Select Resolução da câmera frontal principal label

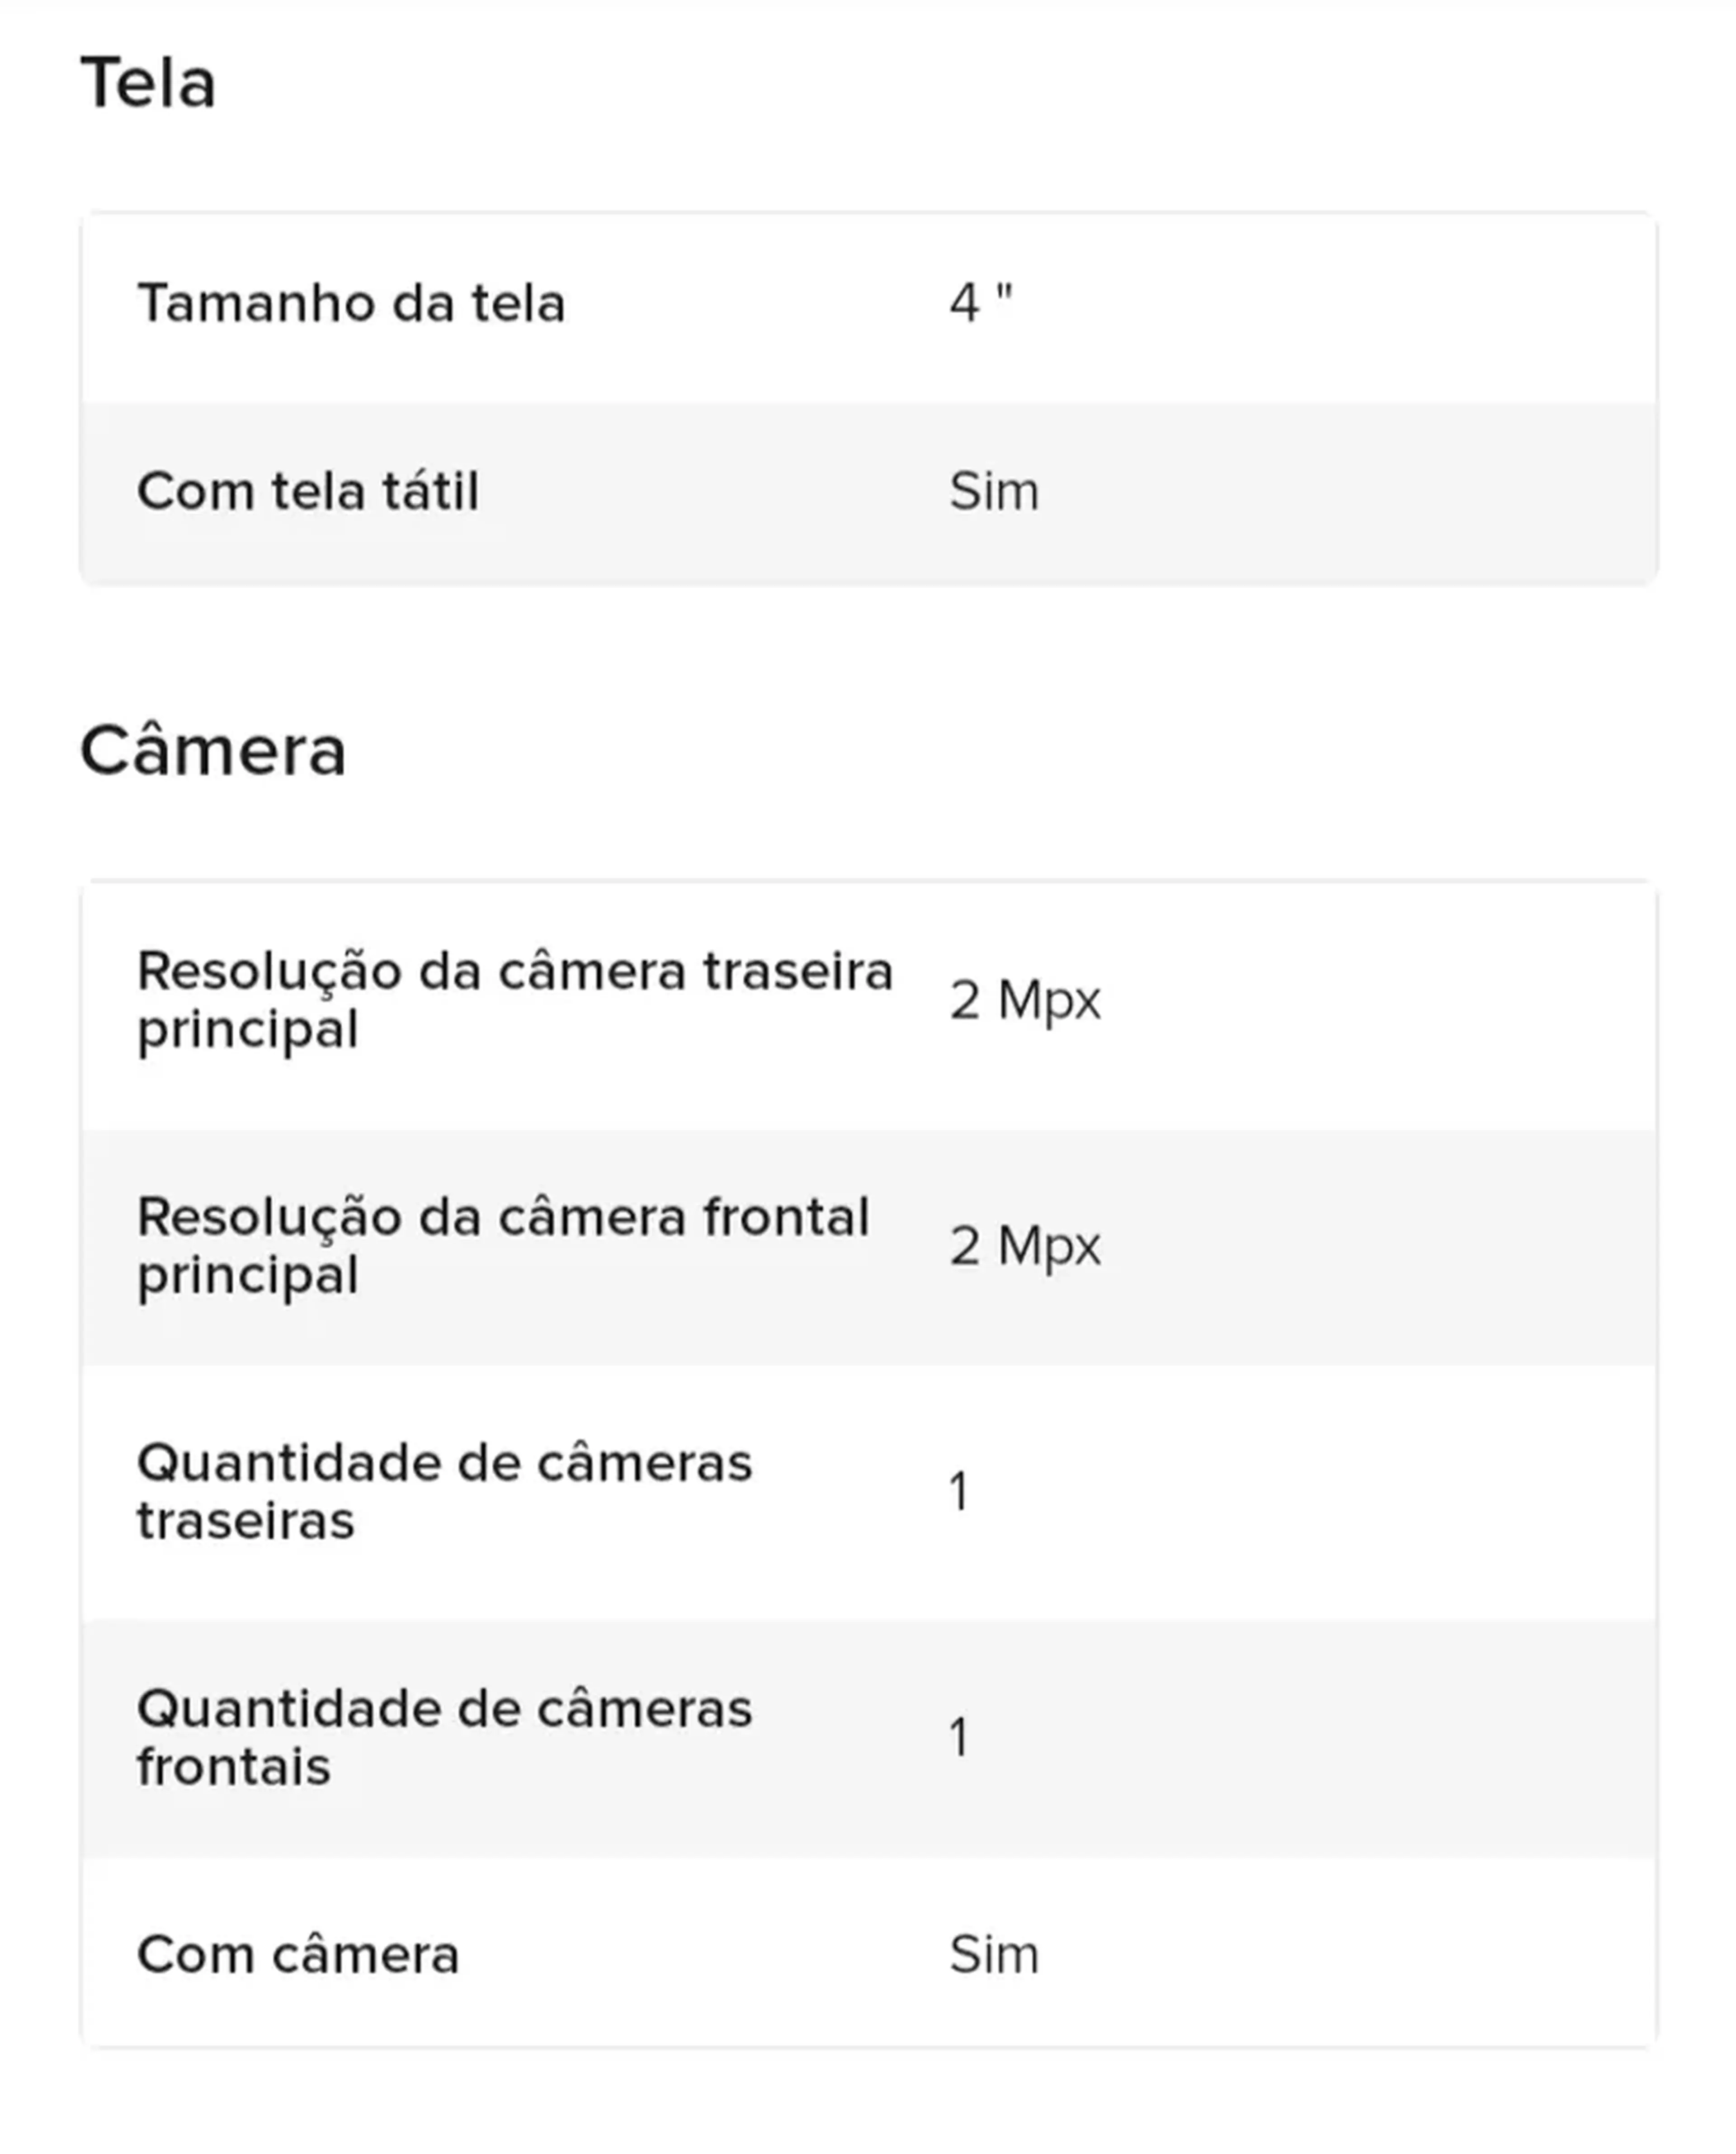pyautogui.click(x=503, y=1246)
